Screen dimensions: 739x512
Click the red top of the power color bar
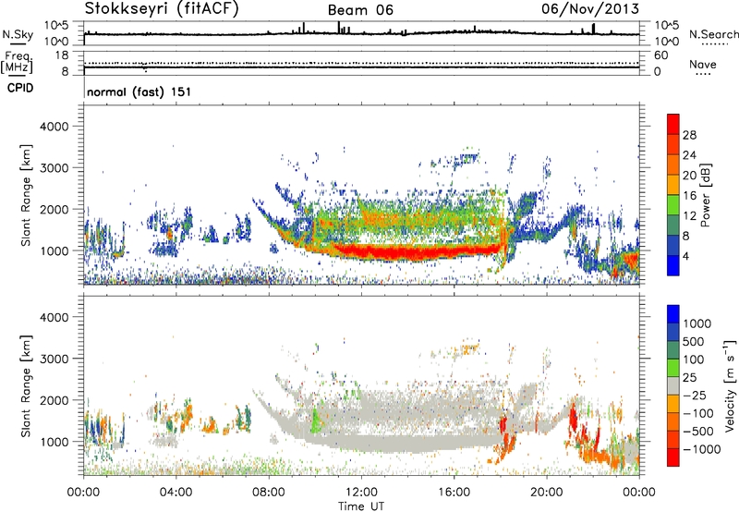click(x=673, y=124)
